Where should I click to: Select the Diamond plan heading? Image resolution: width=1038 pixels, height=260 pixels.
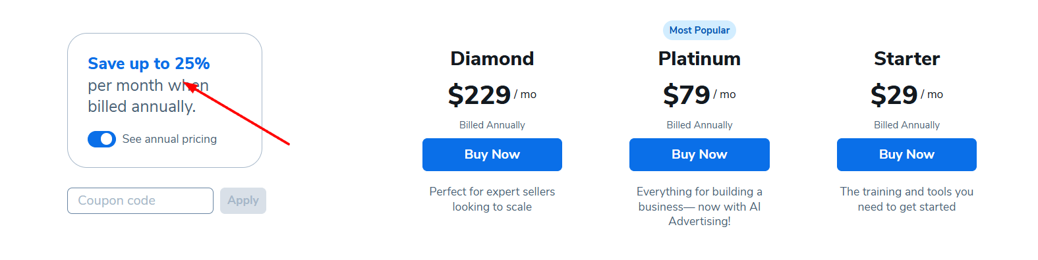pyautogui.click(x=492, y=59)
